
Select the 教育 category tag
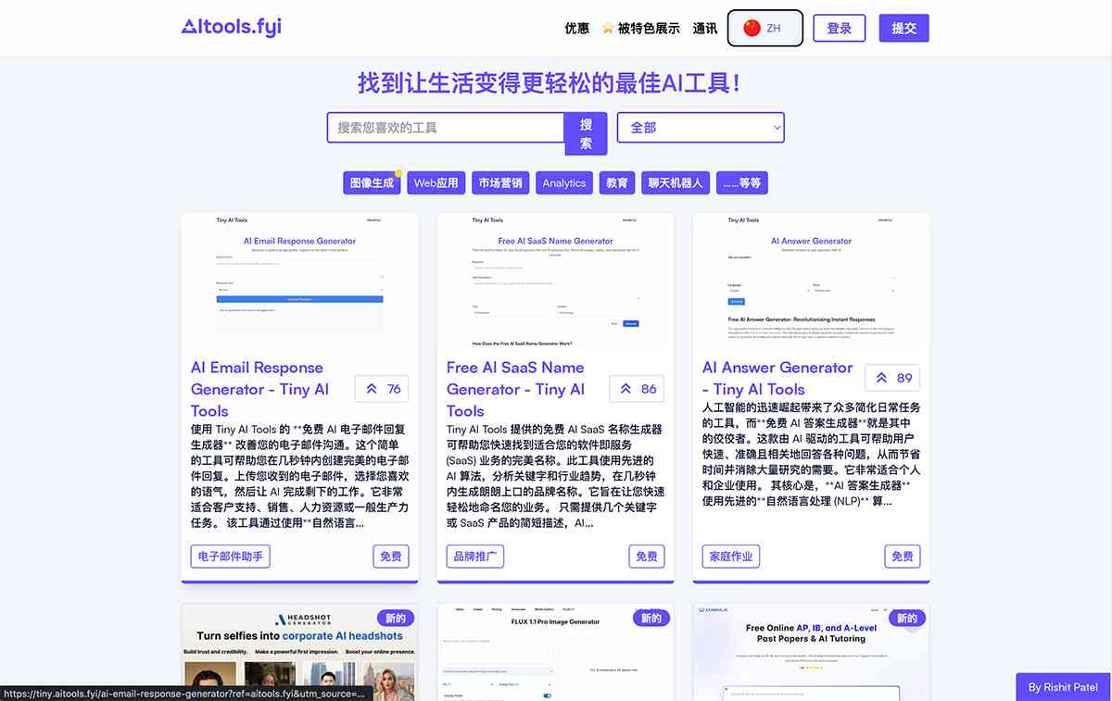[x=617, y=182]
